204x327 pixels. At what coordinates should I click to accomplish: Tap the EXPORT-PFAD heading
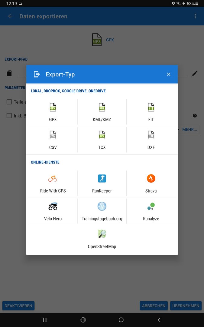coord(16,59)
